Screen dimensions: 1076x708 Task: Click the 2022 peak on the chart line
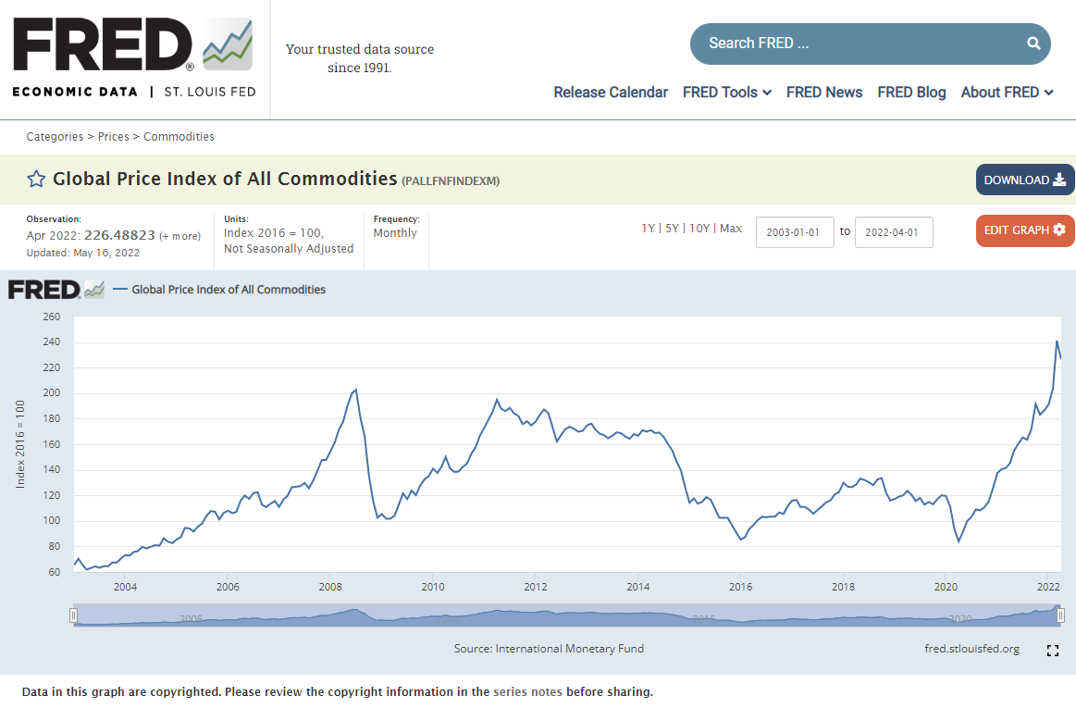click(1057, 342)
